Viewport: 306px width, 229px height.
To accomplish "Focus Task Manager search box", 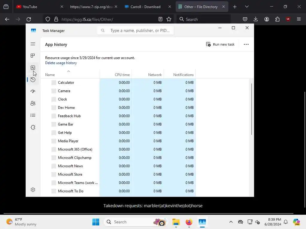I will pos(135,31).
